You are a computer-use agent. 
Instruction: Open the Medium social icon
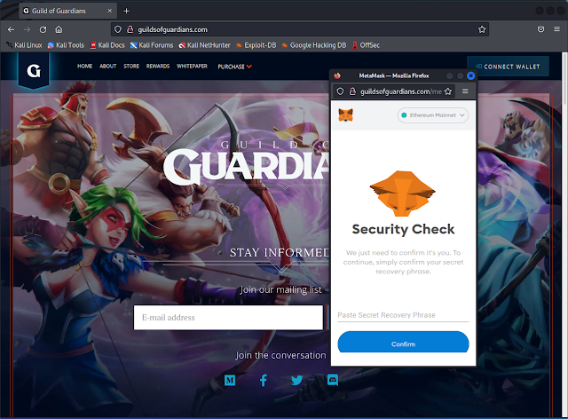tap(230, 380)
